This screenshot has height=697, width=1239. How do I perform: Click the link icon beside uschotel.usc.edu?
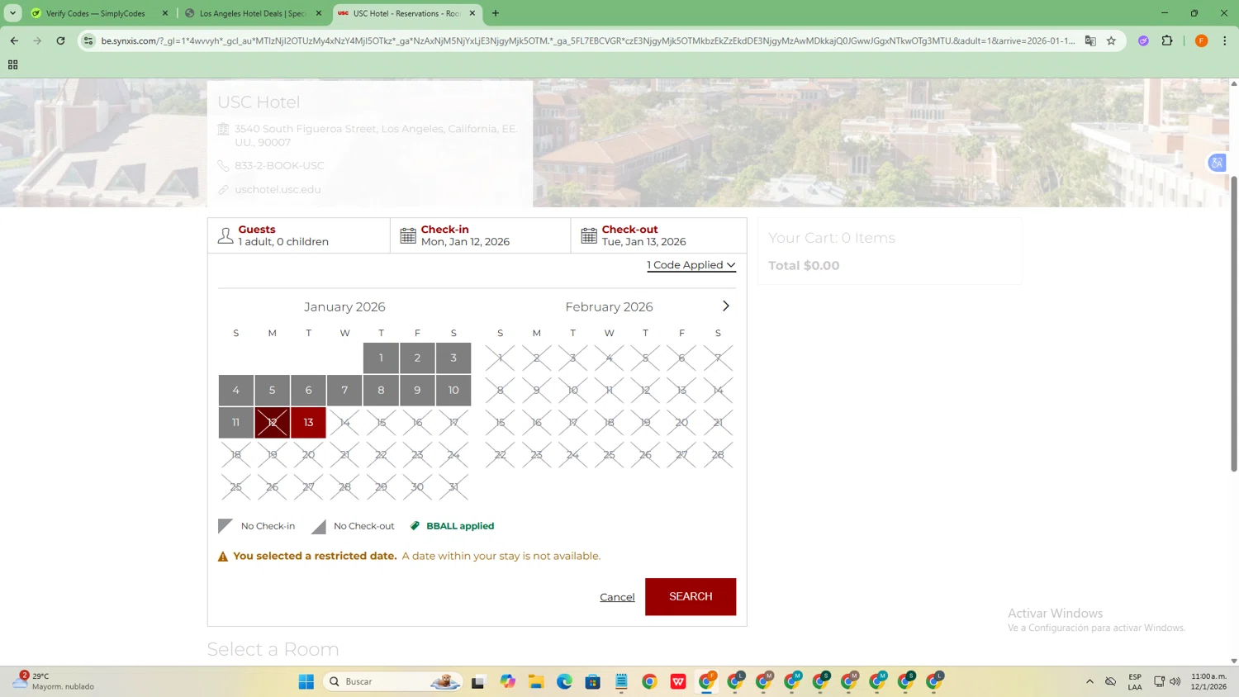point(223,190)
